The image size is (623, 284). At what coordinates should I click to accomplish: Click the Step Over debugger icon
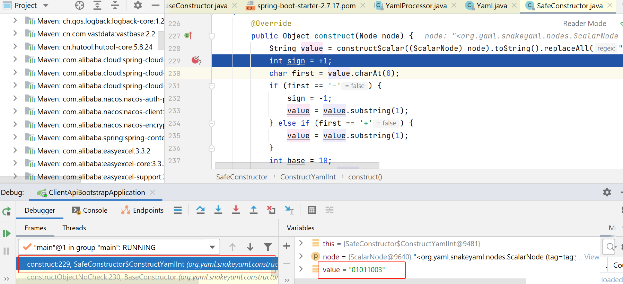point(200,210)
